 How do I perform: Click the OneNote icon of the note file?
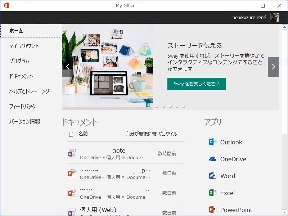click(72, 153)
